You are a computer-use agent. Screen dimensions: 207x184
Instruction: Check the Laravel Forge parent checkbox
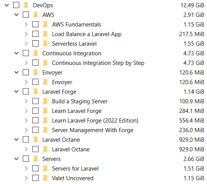[26, 91]
